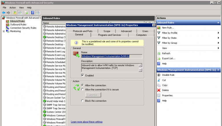Viewport: 222px width, 126px height.
Task: Close the WMI-In Properties dialog
Action: 154,25
